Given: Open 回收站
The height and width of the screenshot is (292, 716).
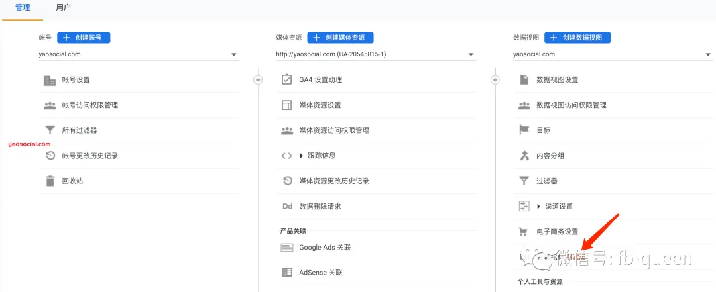Looking at the screenshot, I should [73, 181].
